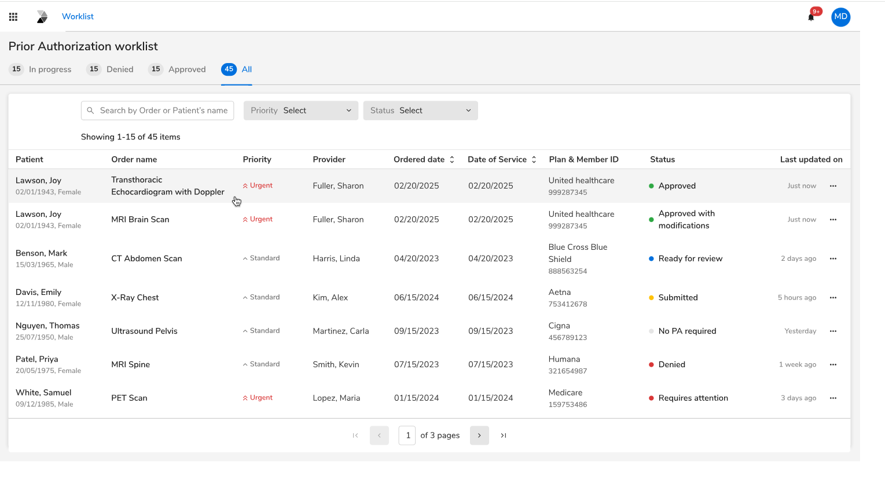Viewport: 885px width, 491px height.
Task: Open the Status Select dropdown
Action: click(421, 110)
